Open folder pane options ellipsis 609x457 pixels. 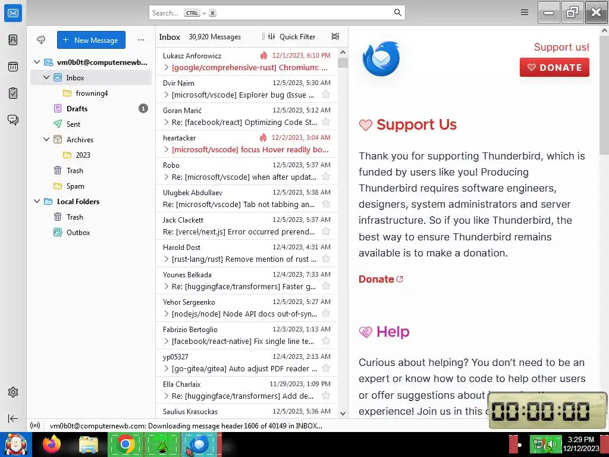[x=141, y=40]
